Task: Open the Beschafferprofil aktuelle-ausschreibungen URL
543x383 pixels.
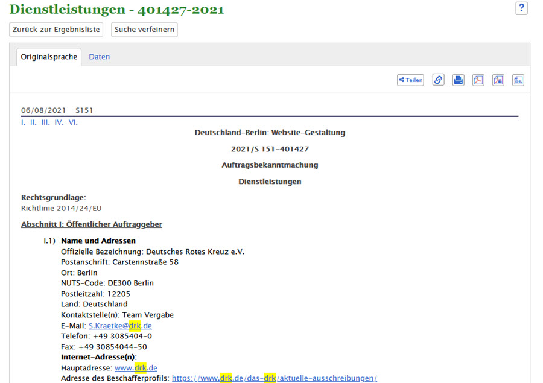Action: tap(274, 378)
